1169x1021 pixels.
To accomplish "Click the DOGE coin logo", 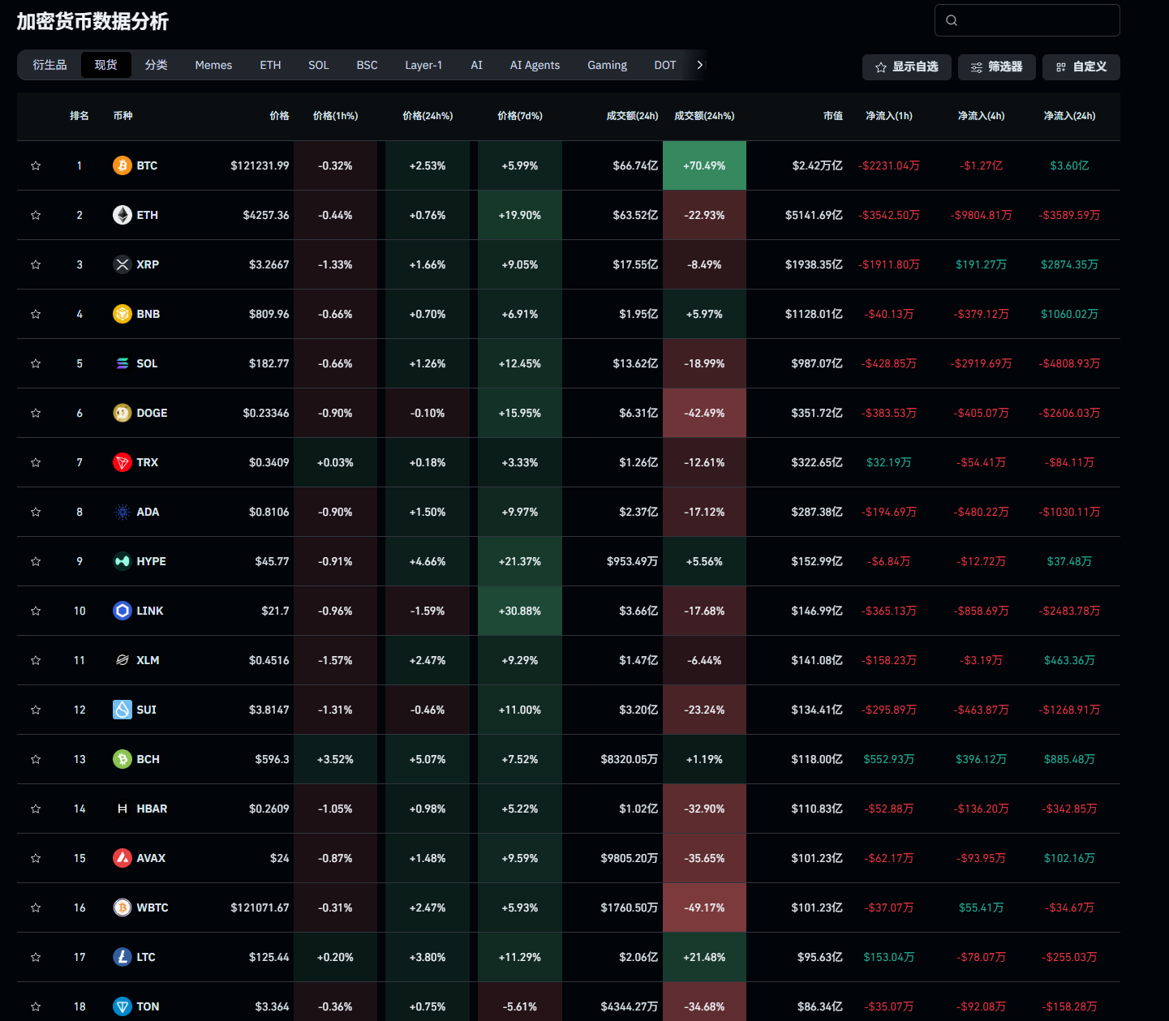I will (x=122, y=413).
